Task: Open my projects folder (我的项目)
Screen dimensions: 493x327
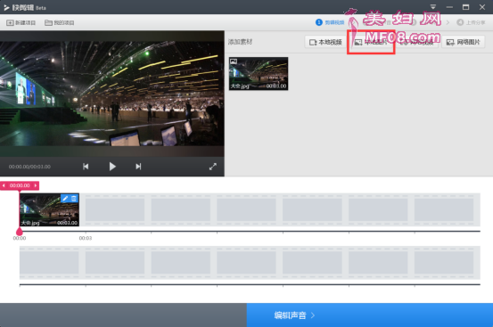Action: [x=60, y=22]
